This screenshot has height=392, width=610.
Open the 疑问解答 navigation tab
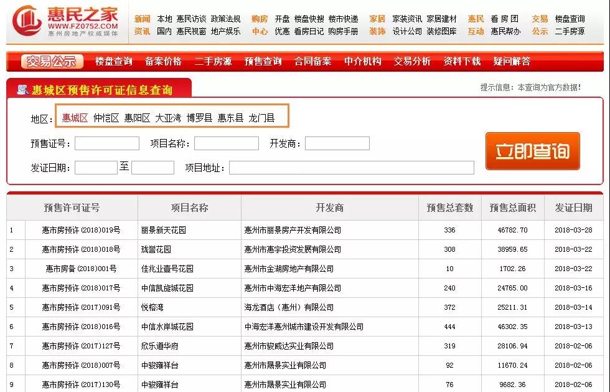[512, 61]
